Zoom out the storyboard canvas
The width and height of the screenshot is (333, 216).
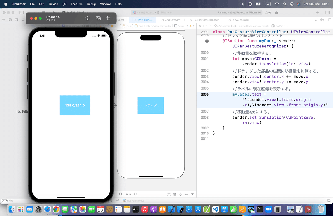point(121,194)
